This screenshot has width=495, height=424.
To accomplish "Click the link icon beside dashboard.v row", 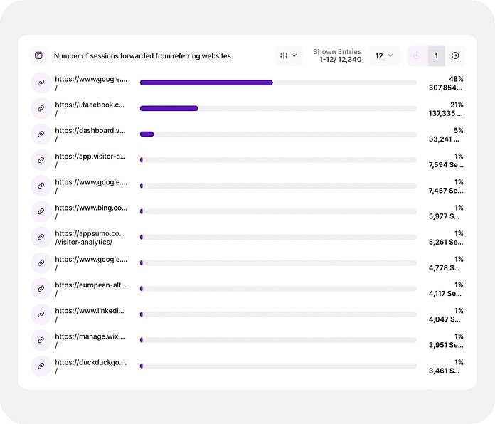I will click(41, 134).
